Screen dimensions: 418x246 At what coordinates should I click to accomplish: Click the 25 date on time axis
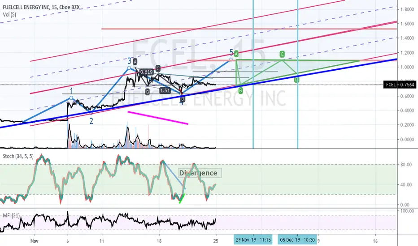tap(216, 241)
